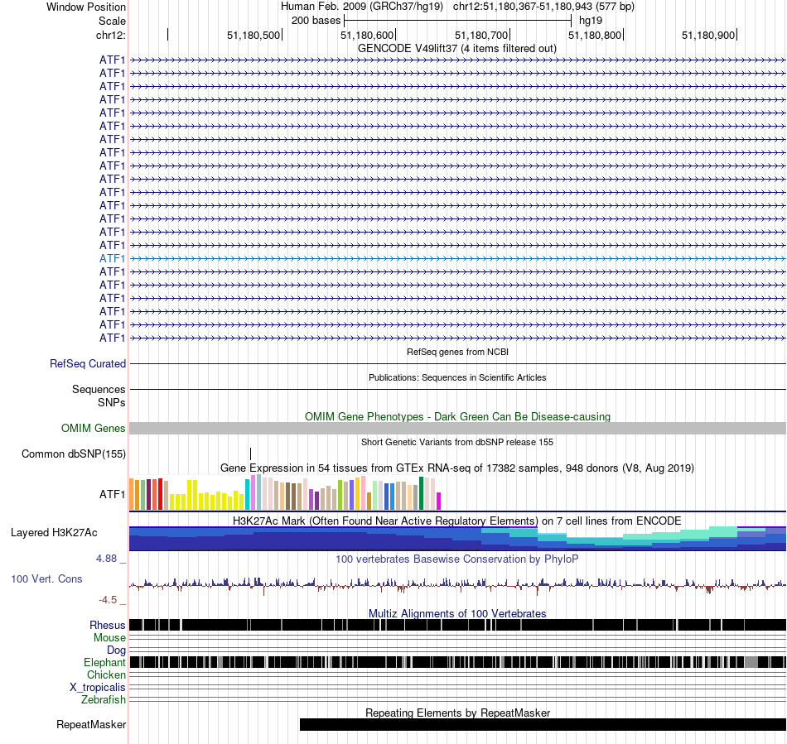
Task: Click the OMIM Genes label
Action: click(x=93, y=428)
